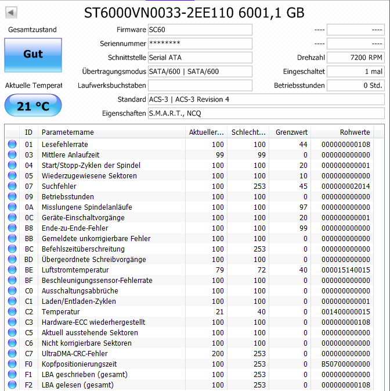Click status orb for Hardware-ECC wiederhergestellt

[12, 322]
